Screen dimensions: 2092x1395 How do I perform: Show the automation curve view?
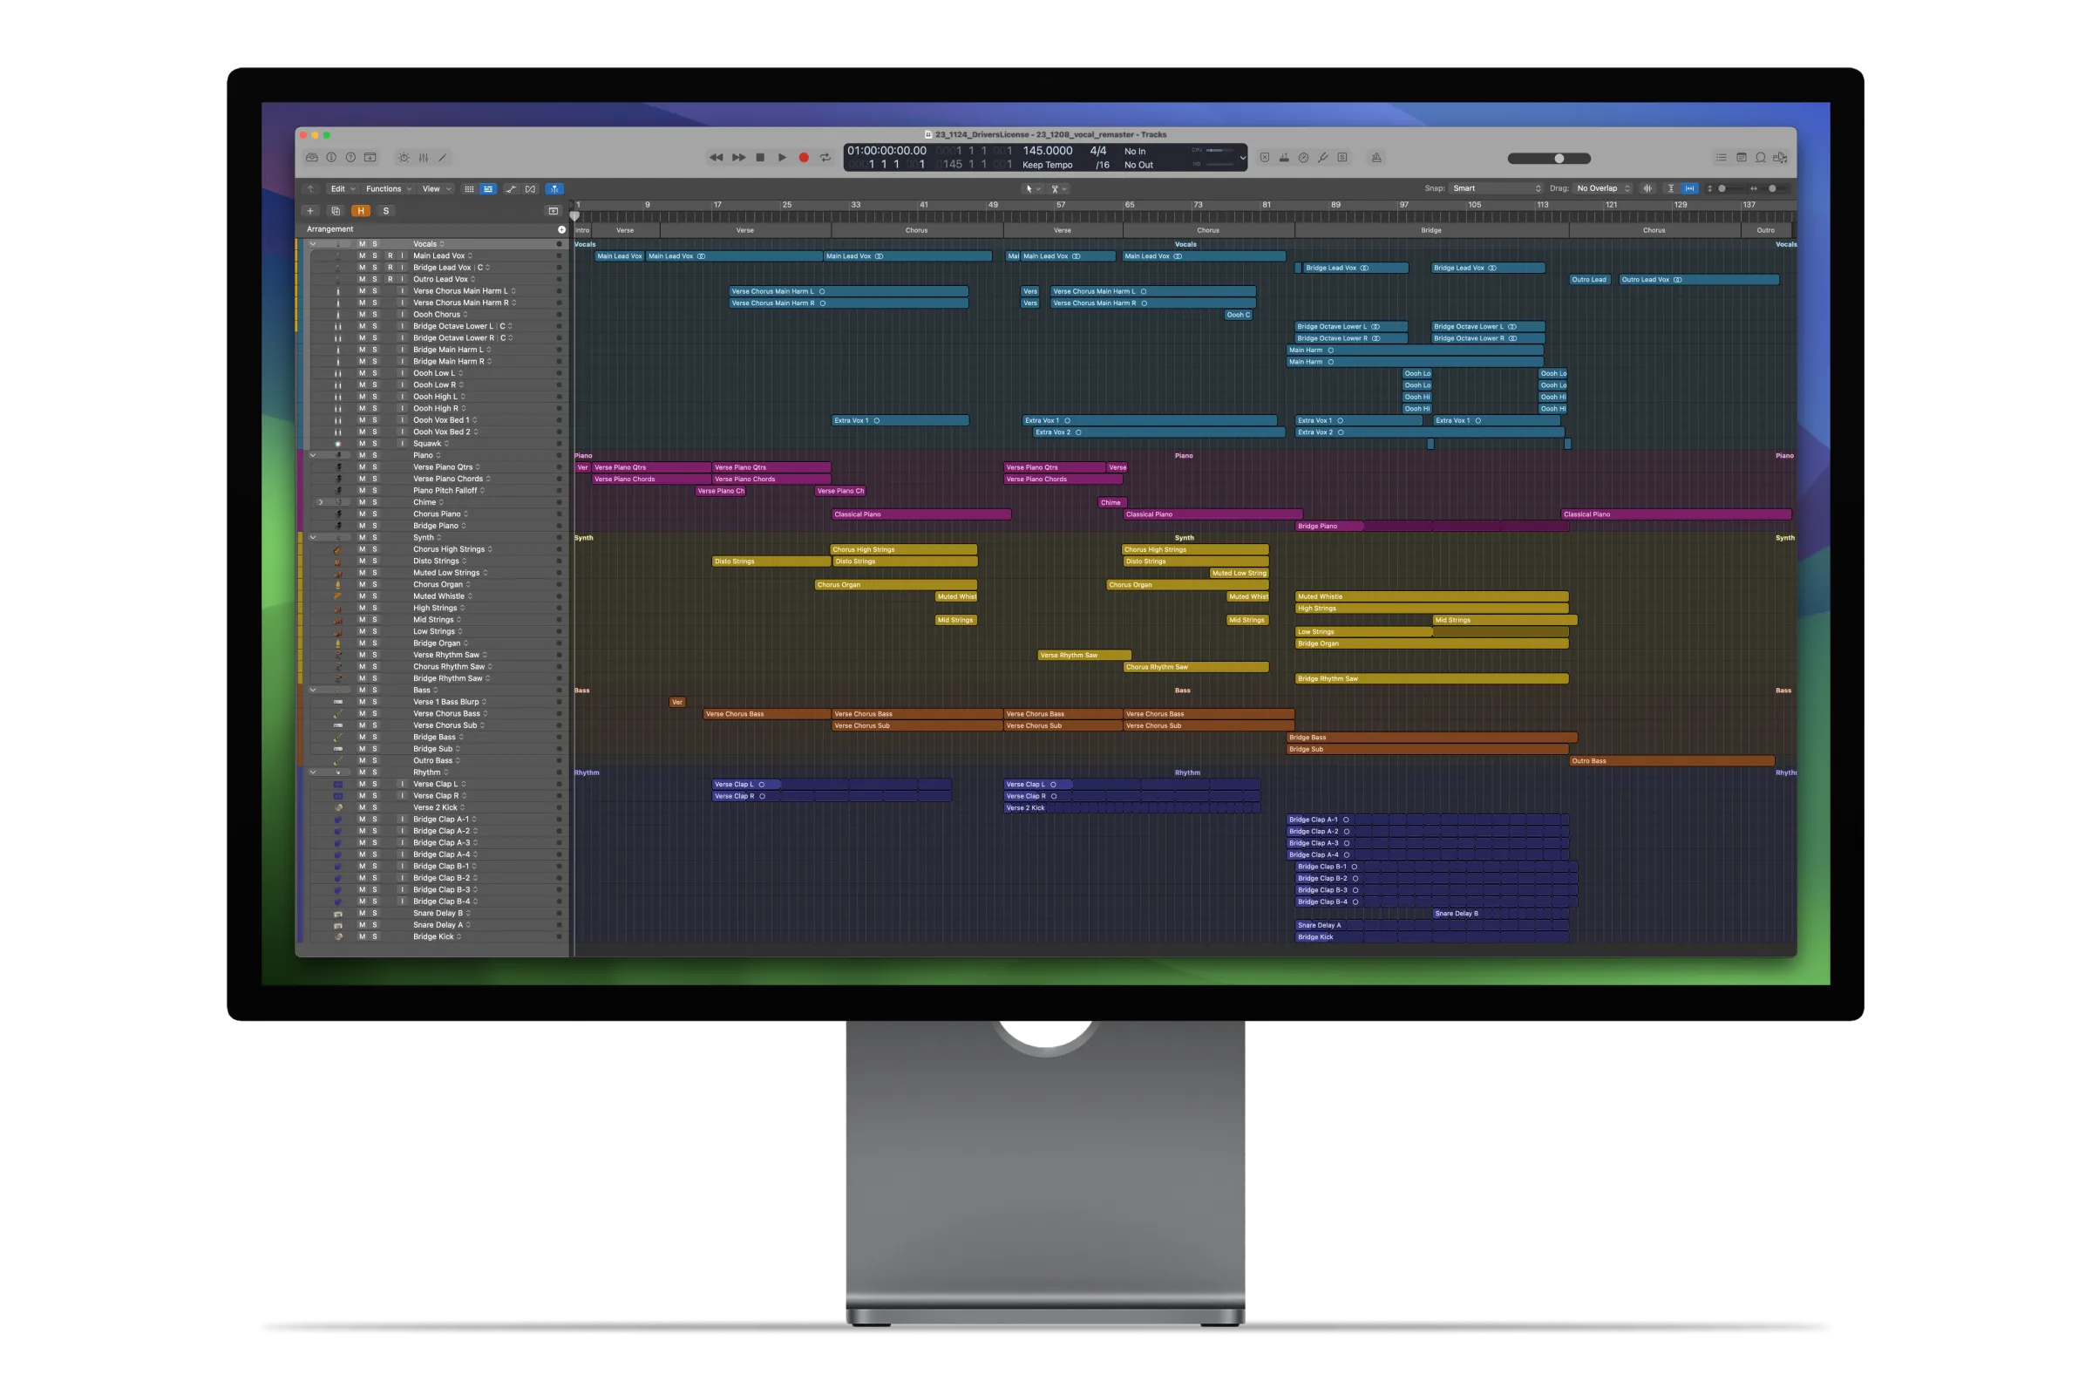(511, 188)
